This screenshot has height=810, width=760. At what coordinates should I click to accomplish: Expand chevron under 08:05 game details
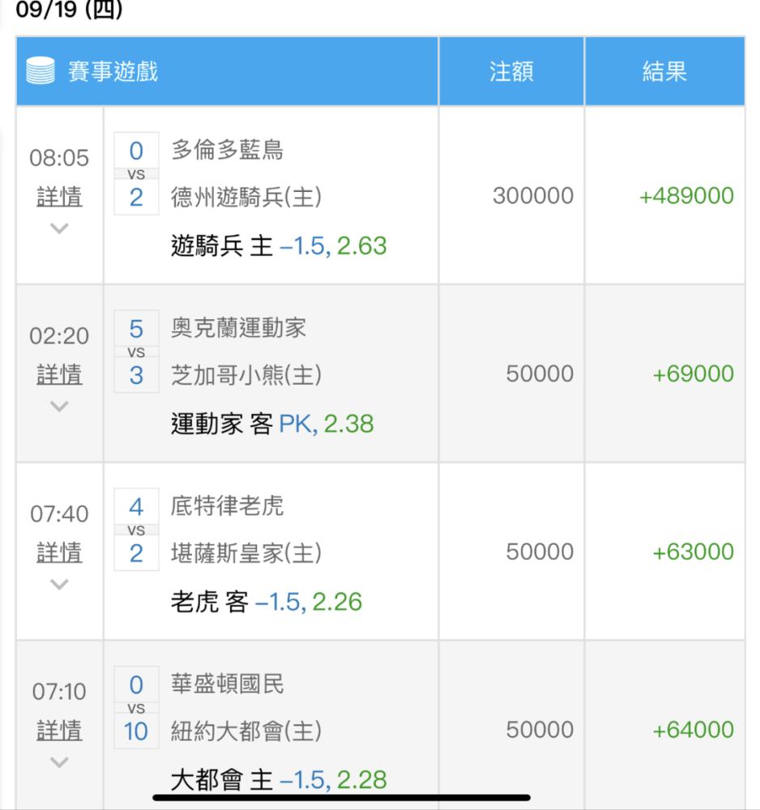tap(59, 228)
